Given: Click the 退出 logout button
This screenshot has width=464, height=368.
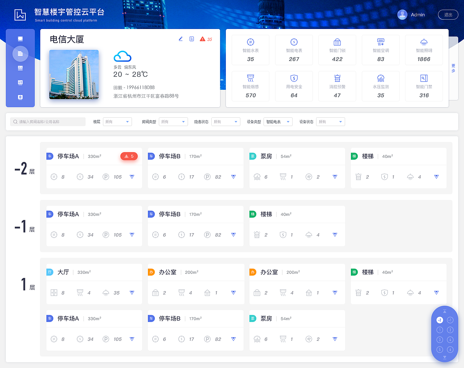Looking at the screenshot, I should [x=448, y=14].
